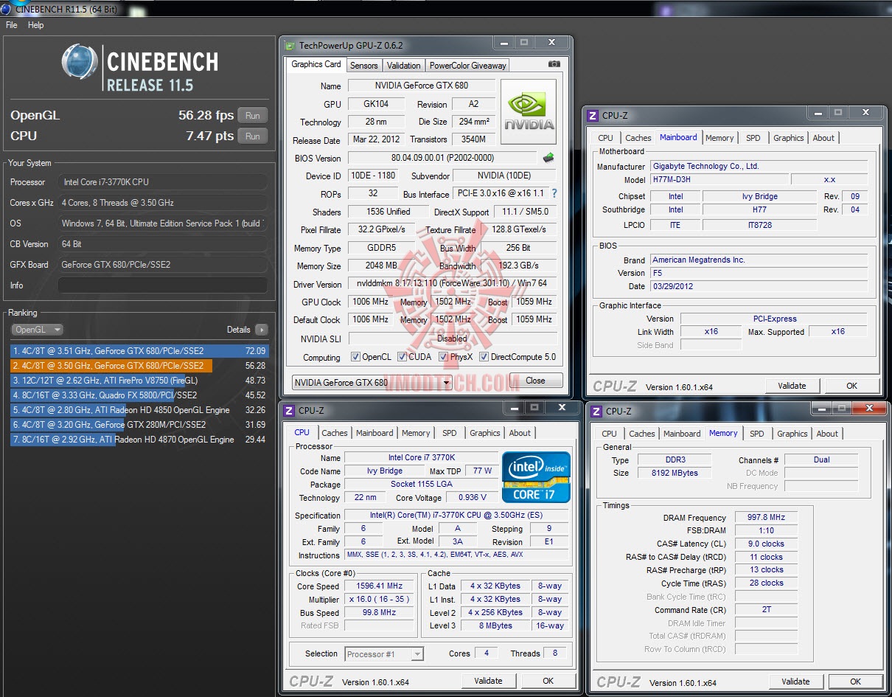Open the PowerColor Giveaway tab
This screenshot has width=892, height=697.
tap(467, 66)
